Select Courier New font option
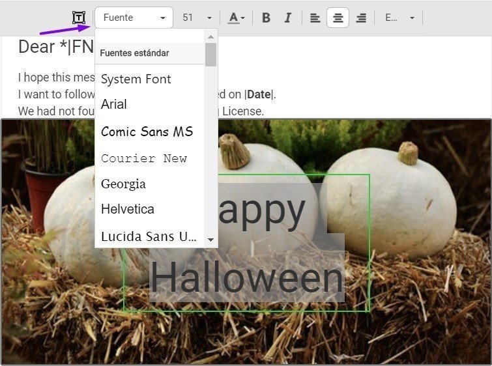The height and width of the screenshot is (366, 492). 144,158
